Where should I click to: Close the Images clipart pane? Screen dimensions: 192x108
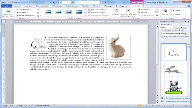(x=189, y=21)
